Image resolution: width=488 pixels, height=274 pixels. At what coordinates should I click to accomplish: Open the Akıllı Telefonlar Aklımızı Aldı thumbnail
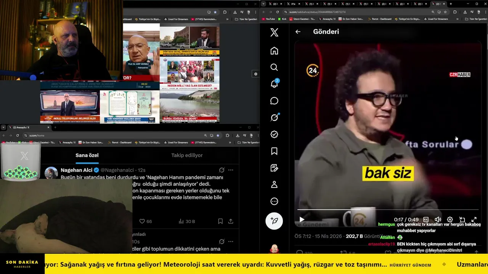70,107
